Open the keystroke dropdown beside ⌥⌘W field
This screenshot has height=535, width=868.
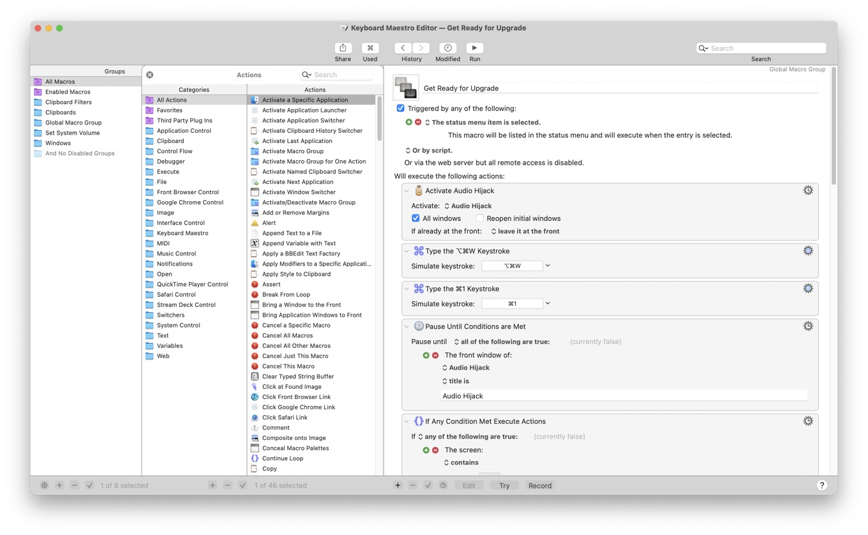tap(547, 265)
